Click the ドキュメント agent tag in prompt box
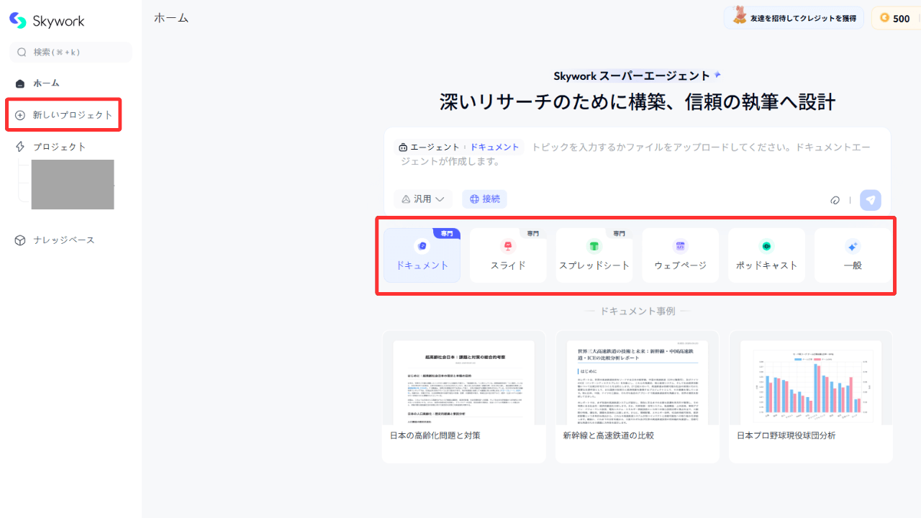The width and height of the screenshot is (921, 518). point(494,147)
